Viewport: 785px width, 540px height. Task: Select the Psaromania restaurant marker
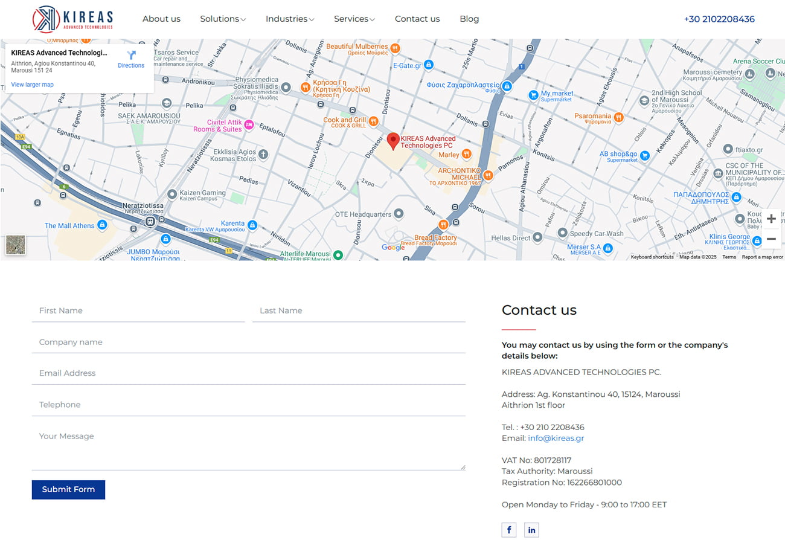[618, 117]
